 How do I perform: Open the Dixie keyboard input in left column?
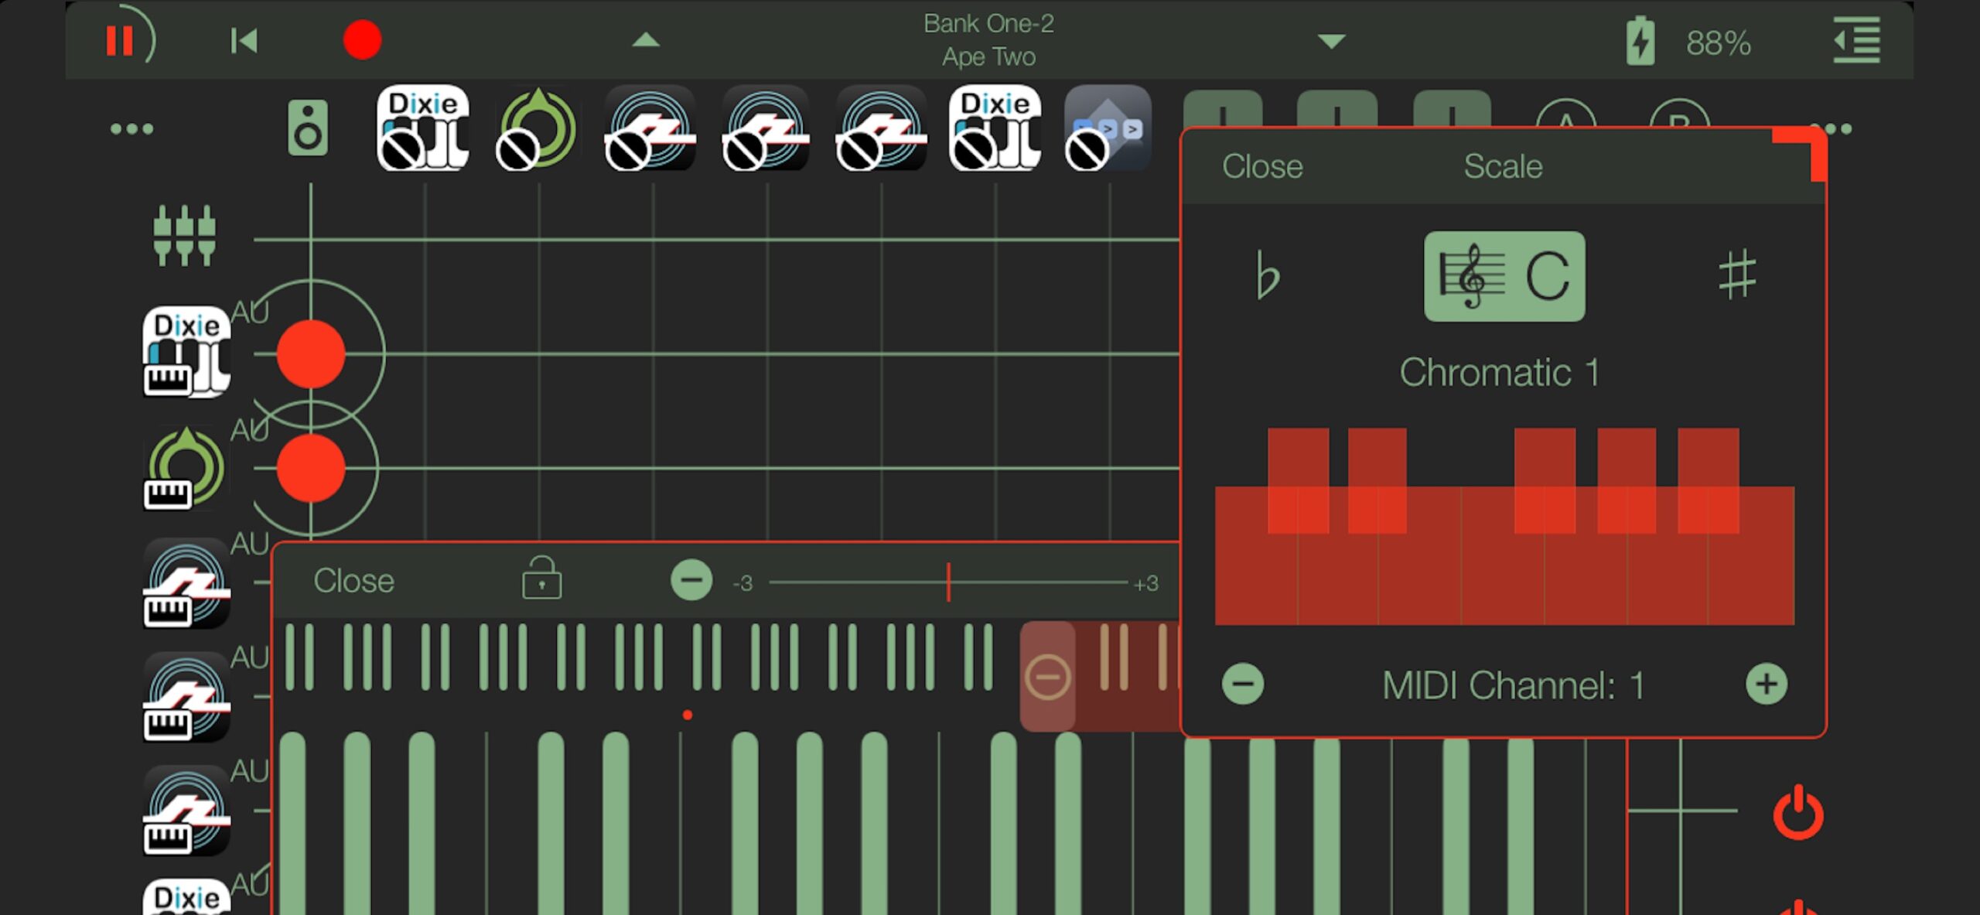click(x=186, y=352)
